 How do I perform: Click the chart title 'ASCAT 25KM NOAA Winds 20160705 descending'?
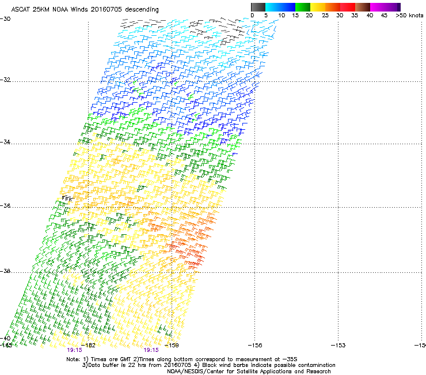(x=85, y=10)
